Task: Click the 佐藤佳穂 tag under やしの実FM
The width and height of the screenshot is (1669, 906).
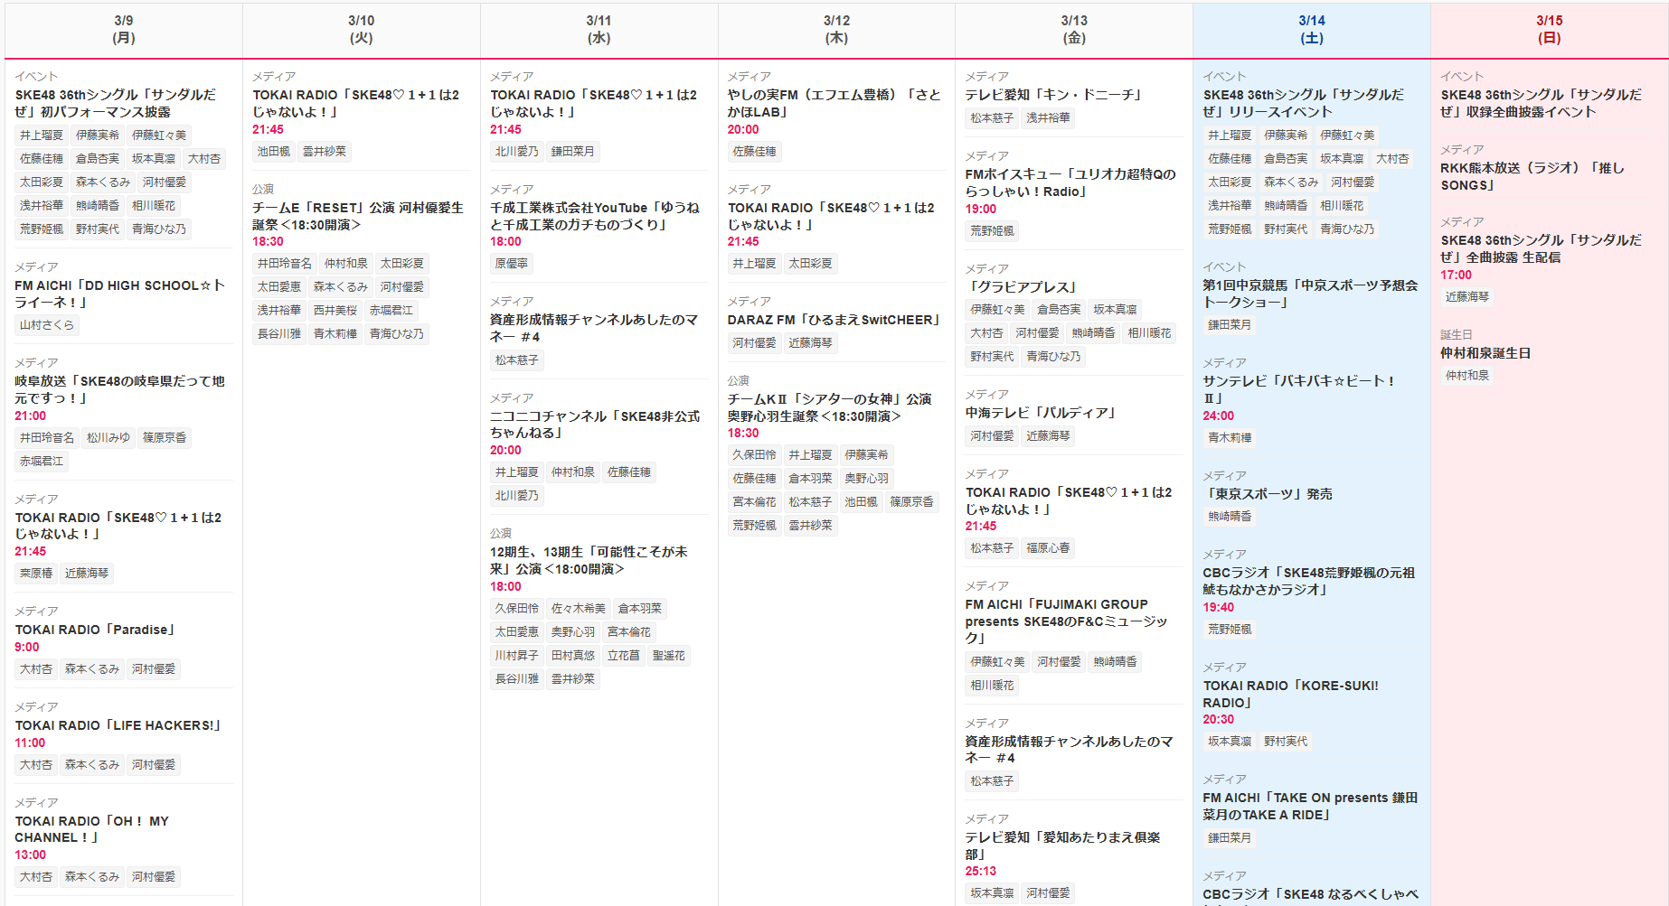Action: point(754,152)
